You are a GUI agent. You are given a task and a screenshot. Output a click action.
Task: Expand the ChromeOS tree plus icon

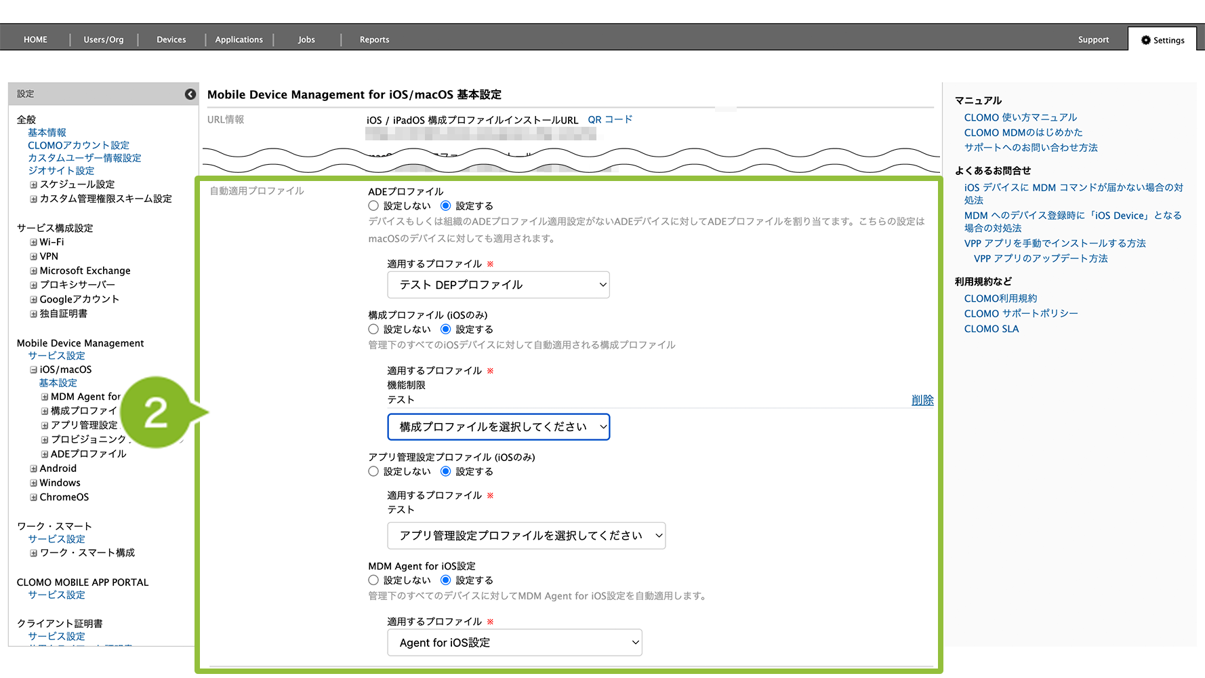point(33,497)
